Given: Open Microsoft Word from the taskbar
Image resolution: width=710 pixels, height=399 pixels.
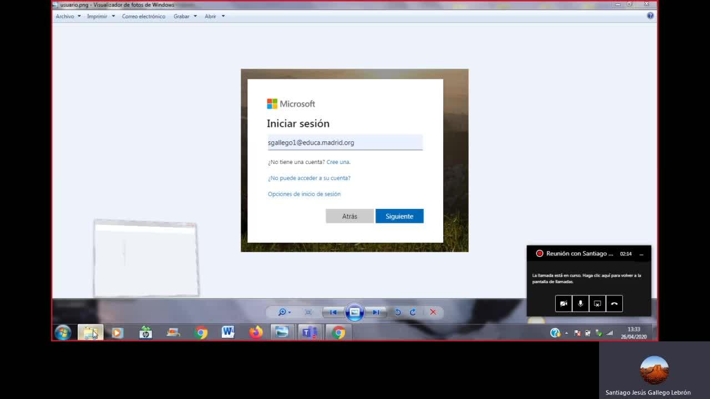Looking at the screenshot, I should 228,332.
